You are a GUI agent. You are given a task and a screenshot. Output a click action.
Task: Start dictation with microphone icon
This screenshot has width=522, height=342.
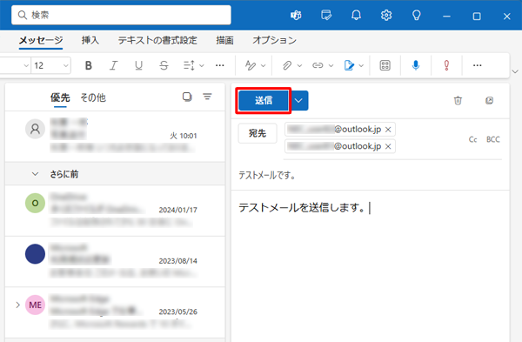[x=416, y=65]
